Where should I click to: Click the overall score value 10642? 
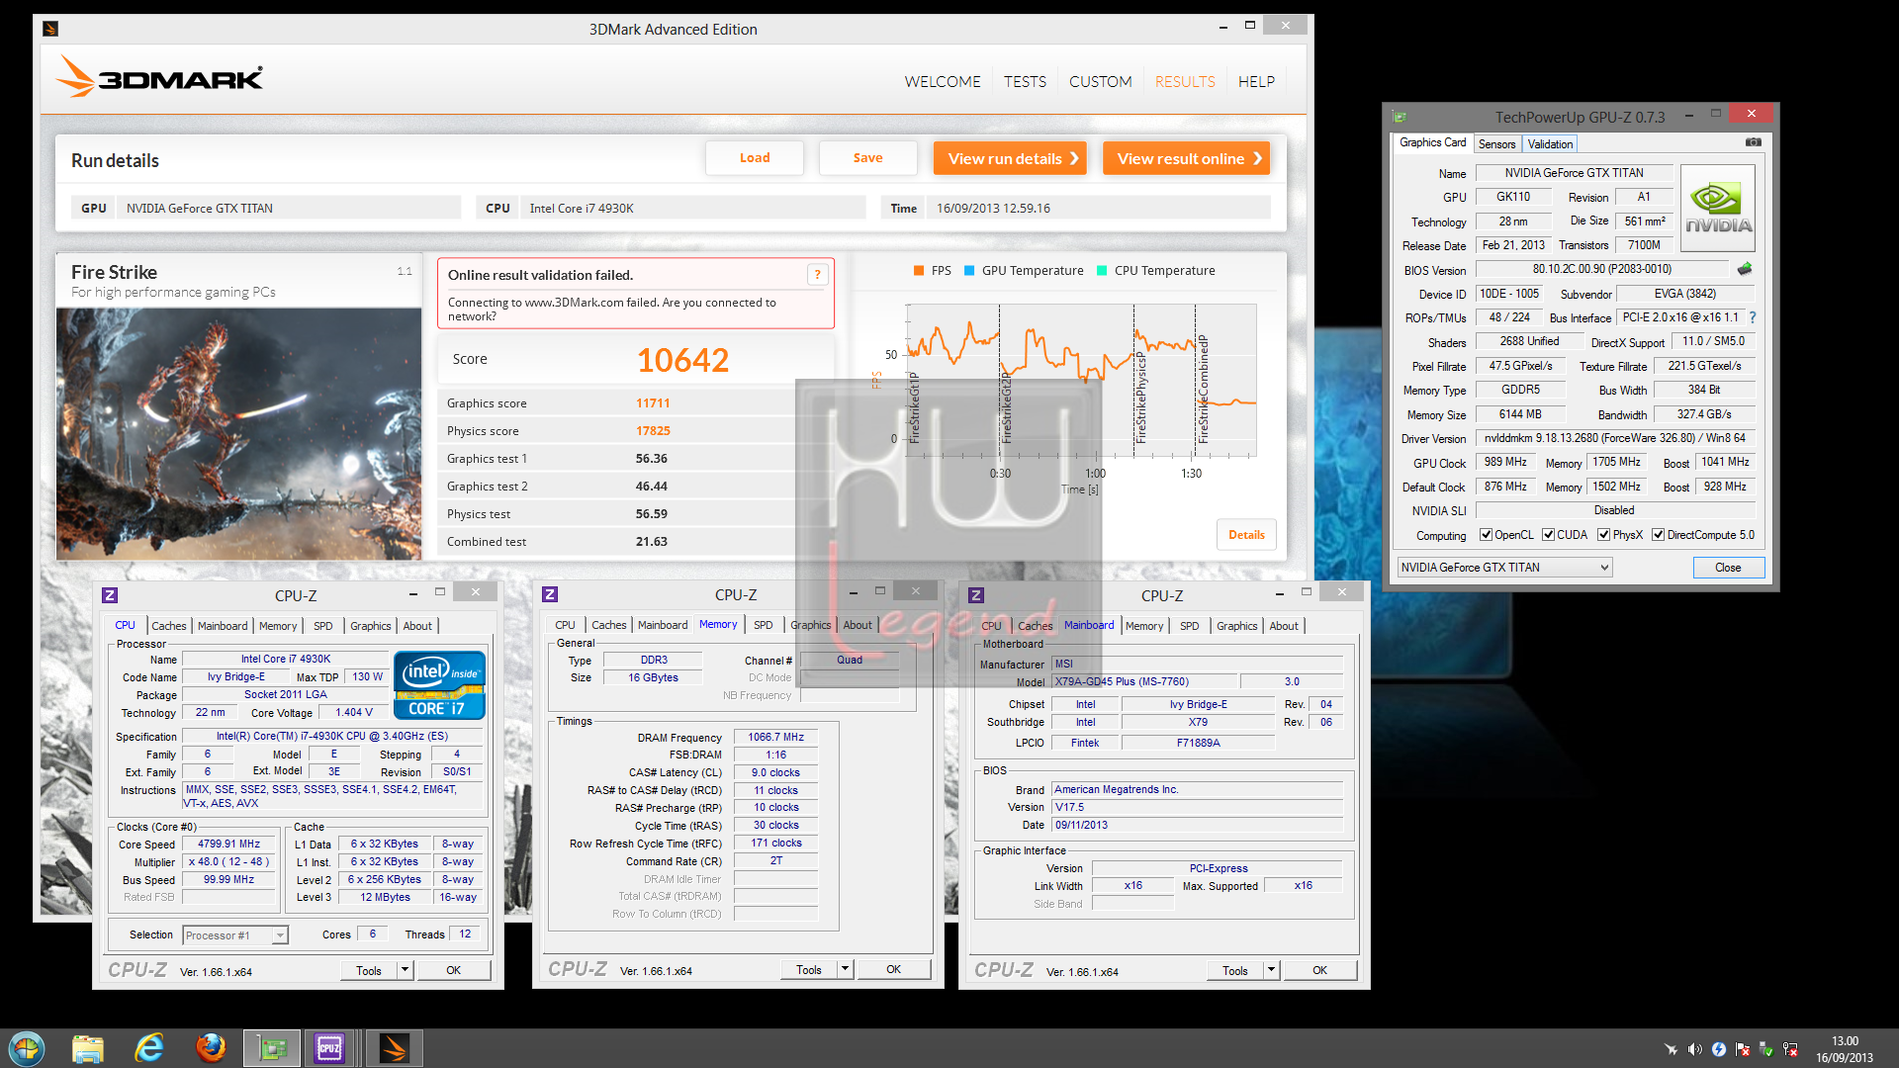pyautogui.click(x=682, y=360)
